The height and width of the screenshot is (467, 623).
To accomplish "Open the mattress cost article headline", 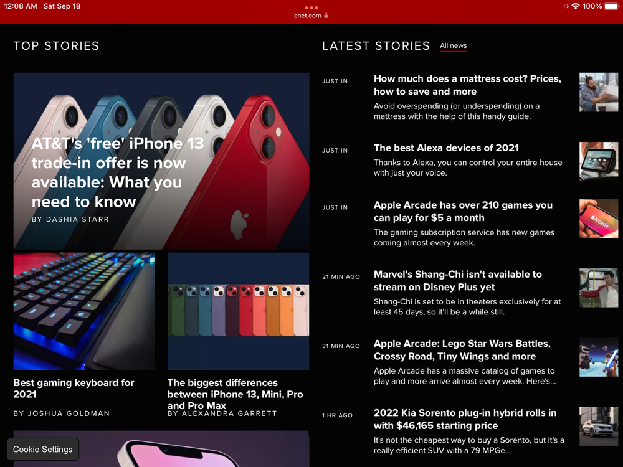I will point(467,85).
